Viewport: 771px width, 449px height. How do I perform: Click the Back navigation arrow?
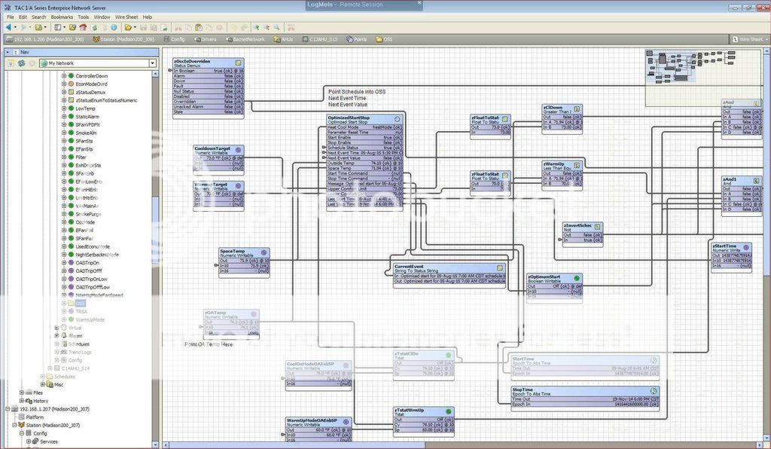pos(8,27)
